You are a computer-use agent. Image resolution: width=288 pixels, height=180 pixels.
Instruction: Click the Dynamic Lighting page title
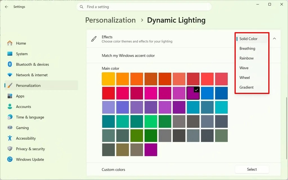pyautogui.click(x=176, y=20)
